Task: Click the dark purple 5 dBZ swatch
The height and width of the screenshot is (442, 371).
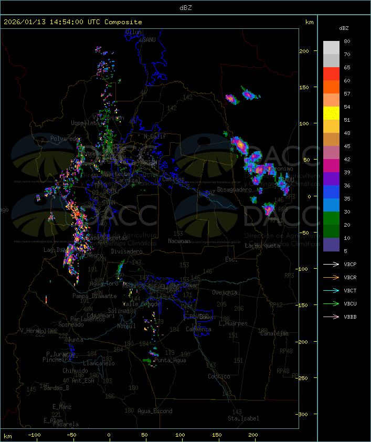Action: [x=331, y=245]
